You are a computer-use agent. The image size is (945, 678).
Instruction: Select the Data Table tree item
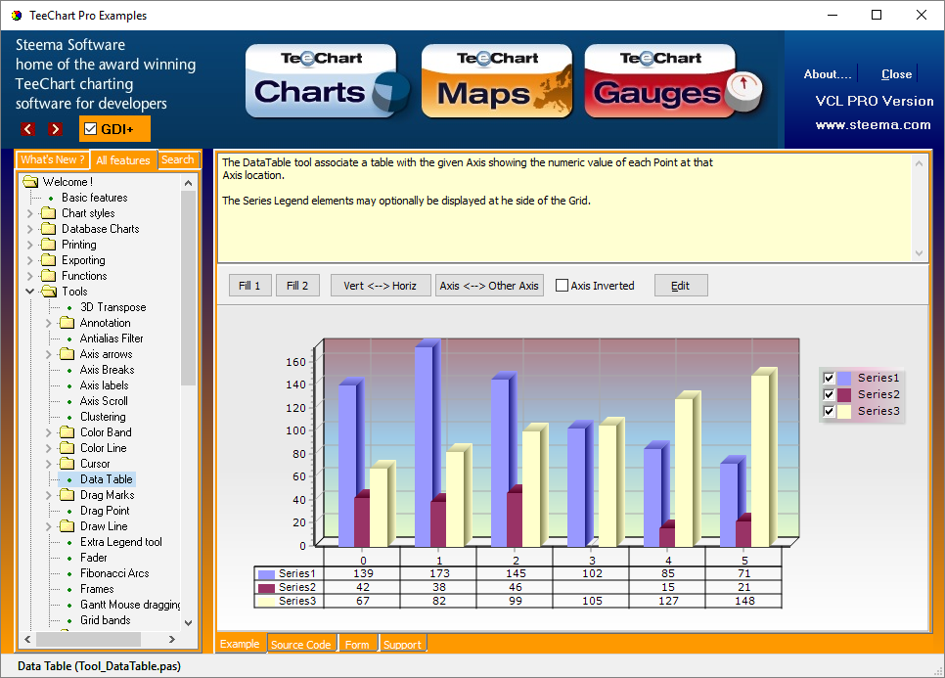point(106,479)
